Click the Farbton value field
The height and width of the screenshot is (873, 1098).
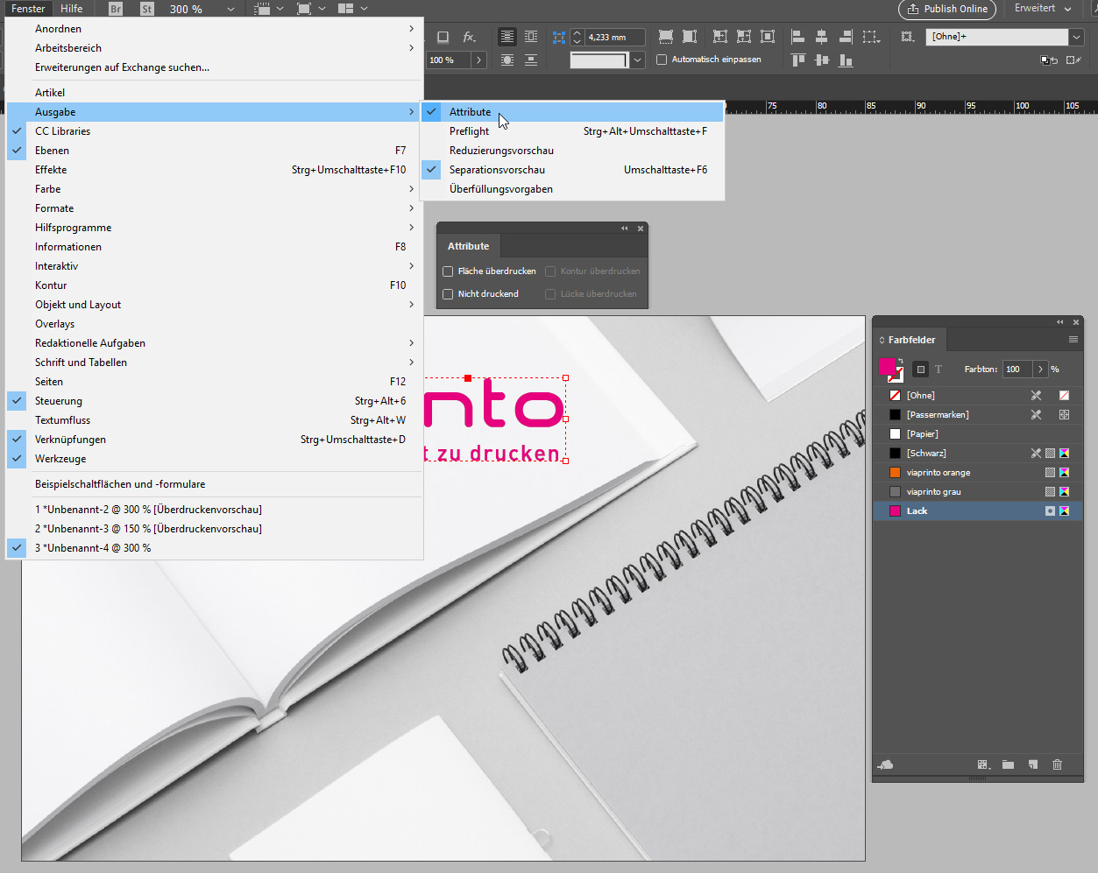coord(1017,370)
